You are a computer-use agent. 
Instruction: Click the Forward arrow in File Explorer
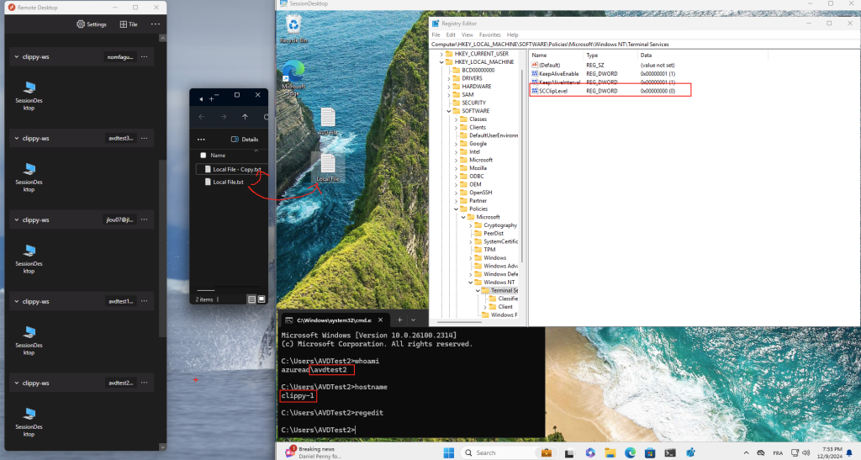point(223,117)
